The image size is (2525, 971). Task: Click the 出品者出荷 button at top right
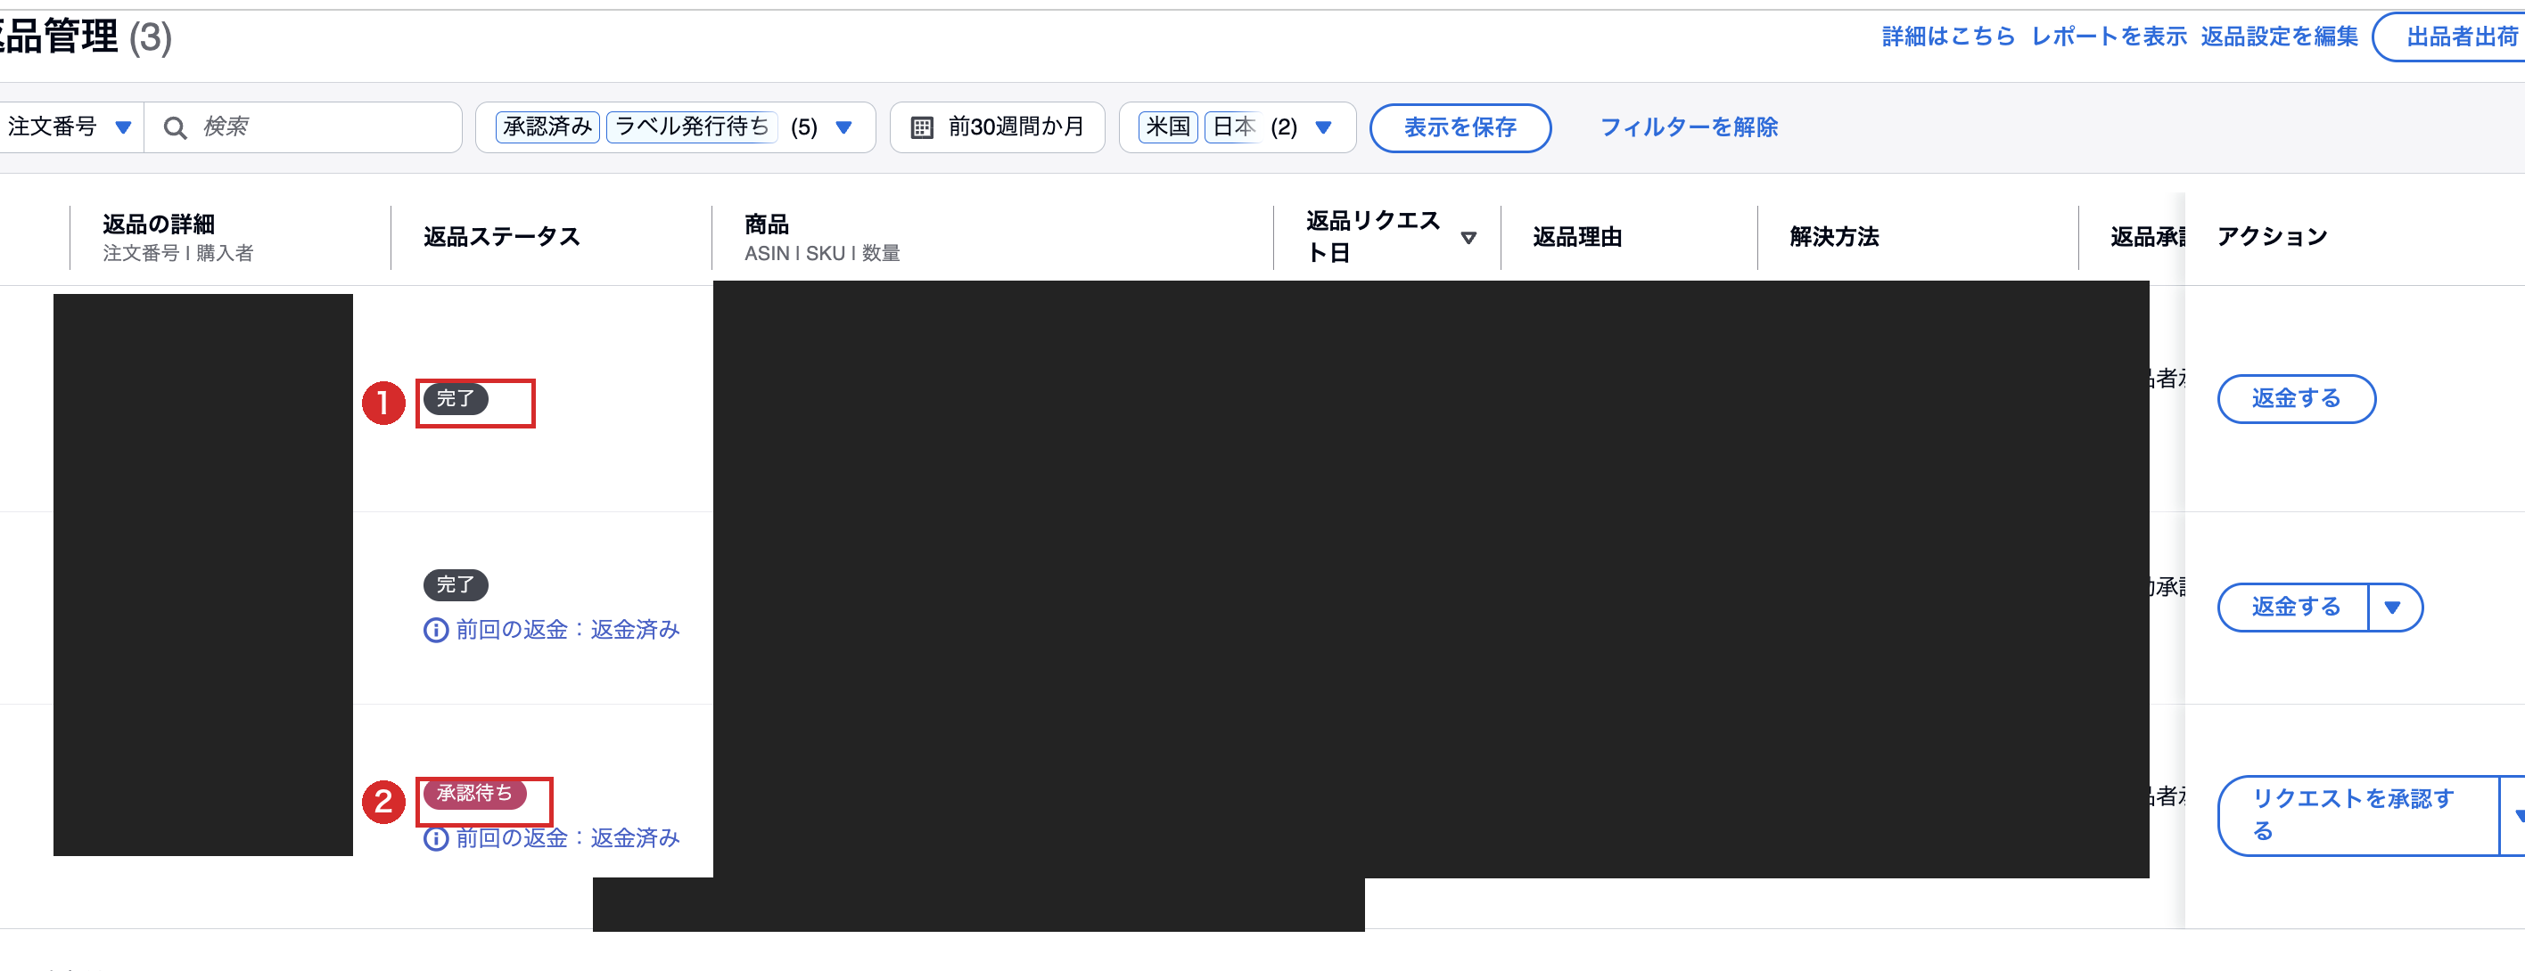2450,37
